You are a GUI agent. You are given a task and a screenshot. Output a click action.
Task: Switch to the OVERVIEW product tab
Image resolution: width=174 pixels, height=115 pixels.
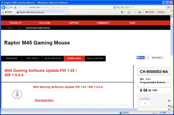11,58
